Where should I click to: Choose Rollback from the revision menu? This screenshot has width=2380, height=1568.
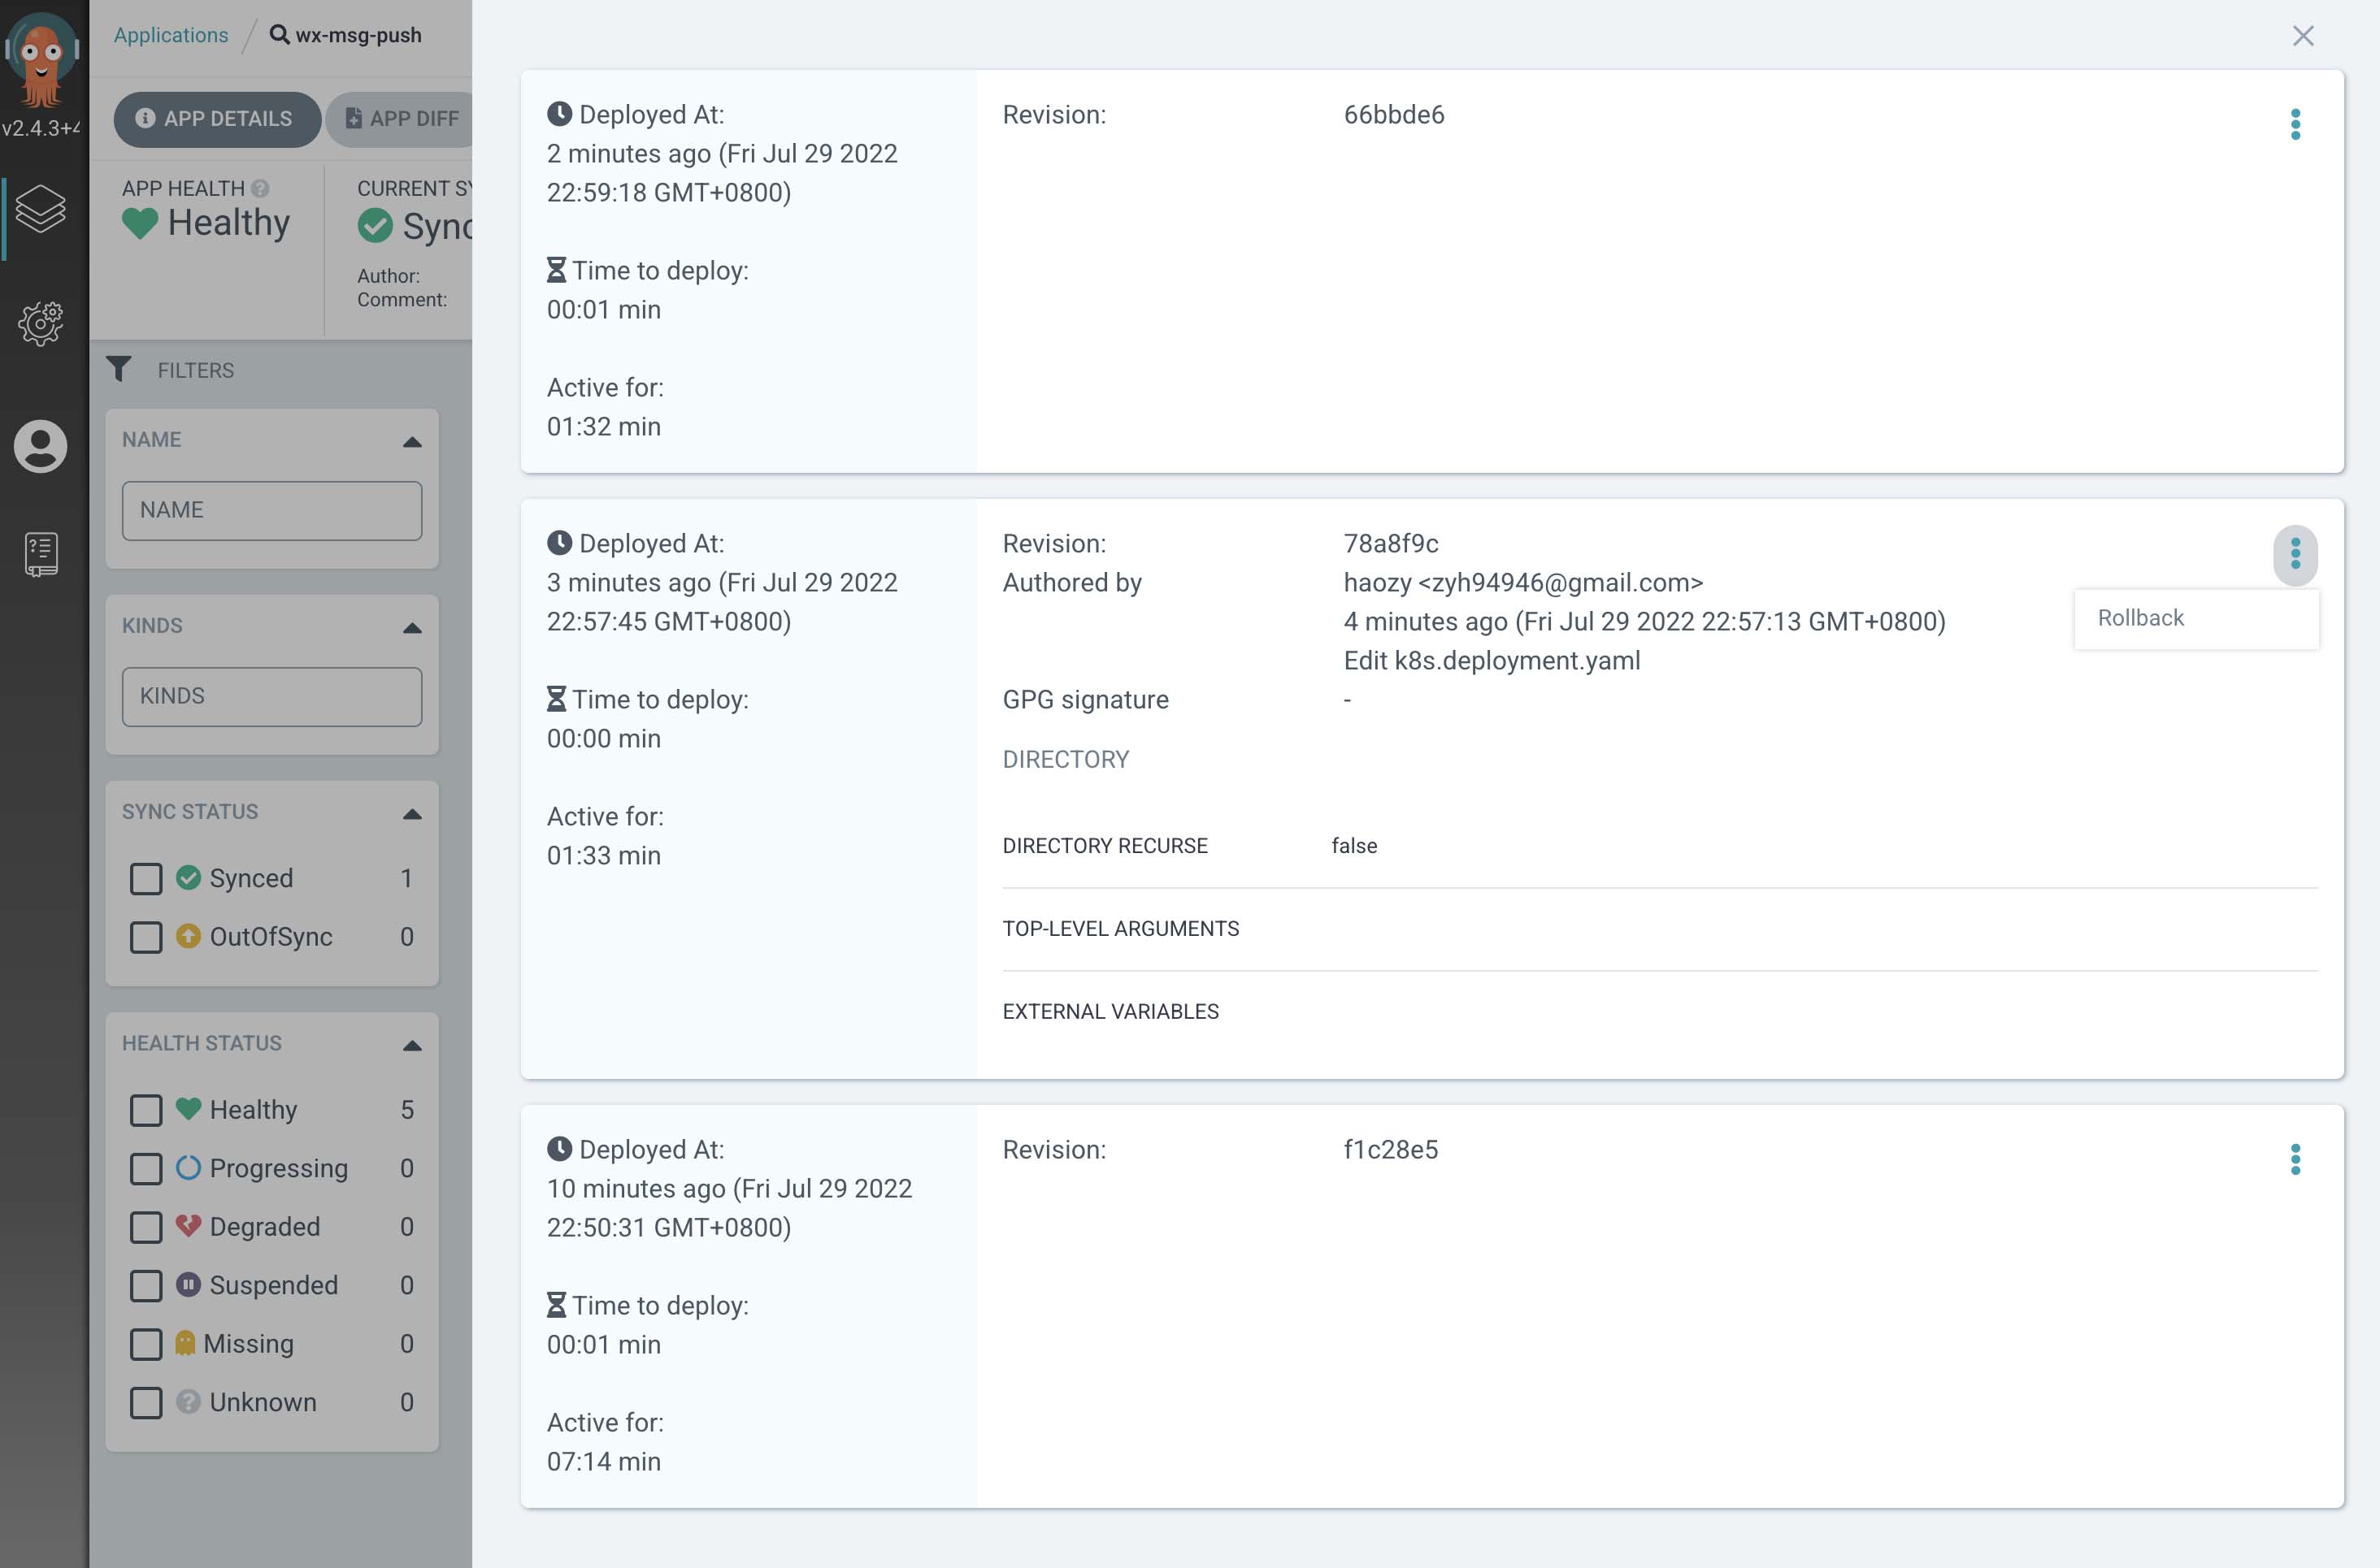pyautogui.click(x=2196, y=619)
